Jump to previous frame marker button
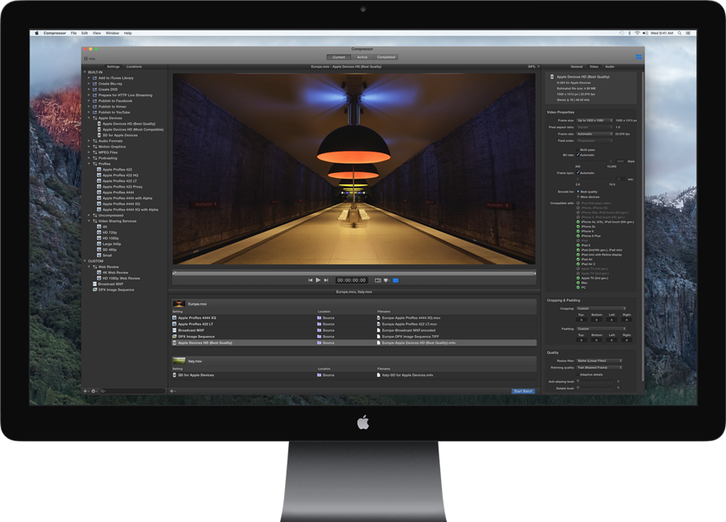 (310, 281)
